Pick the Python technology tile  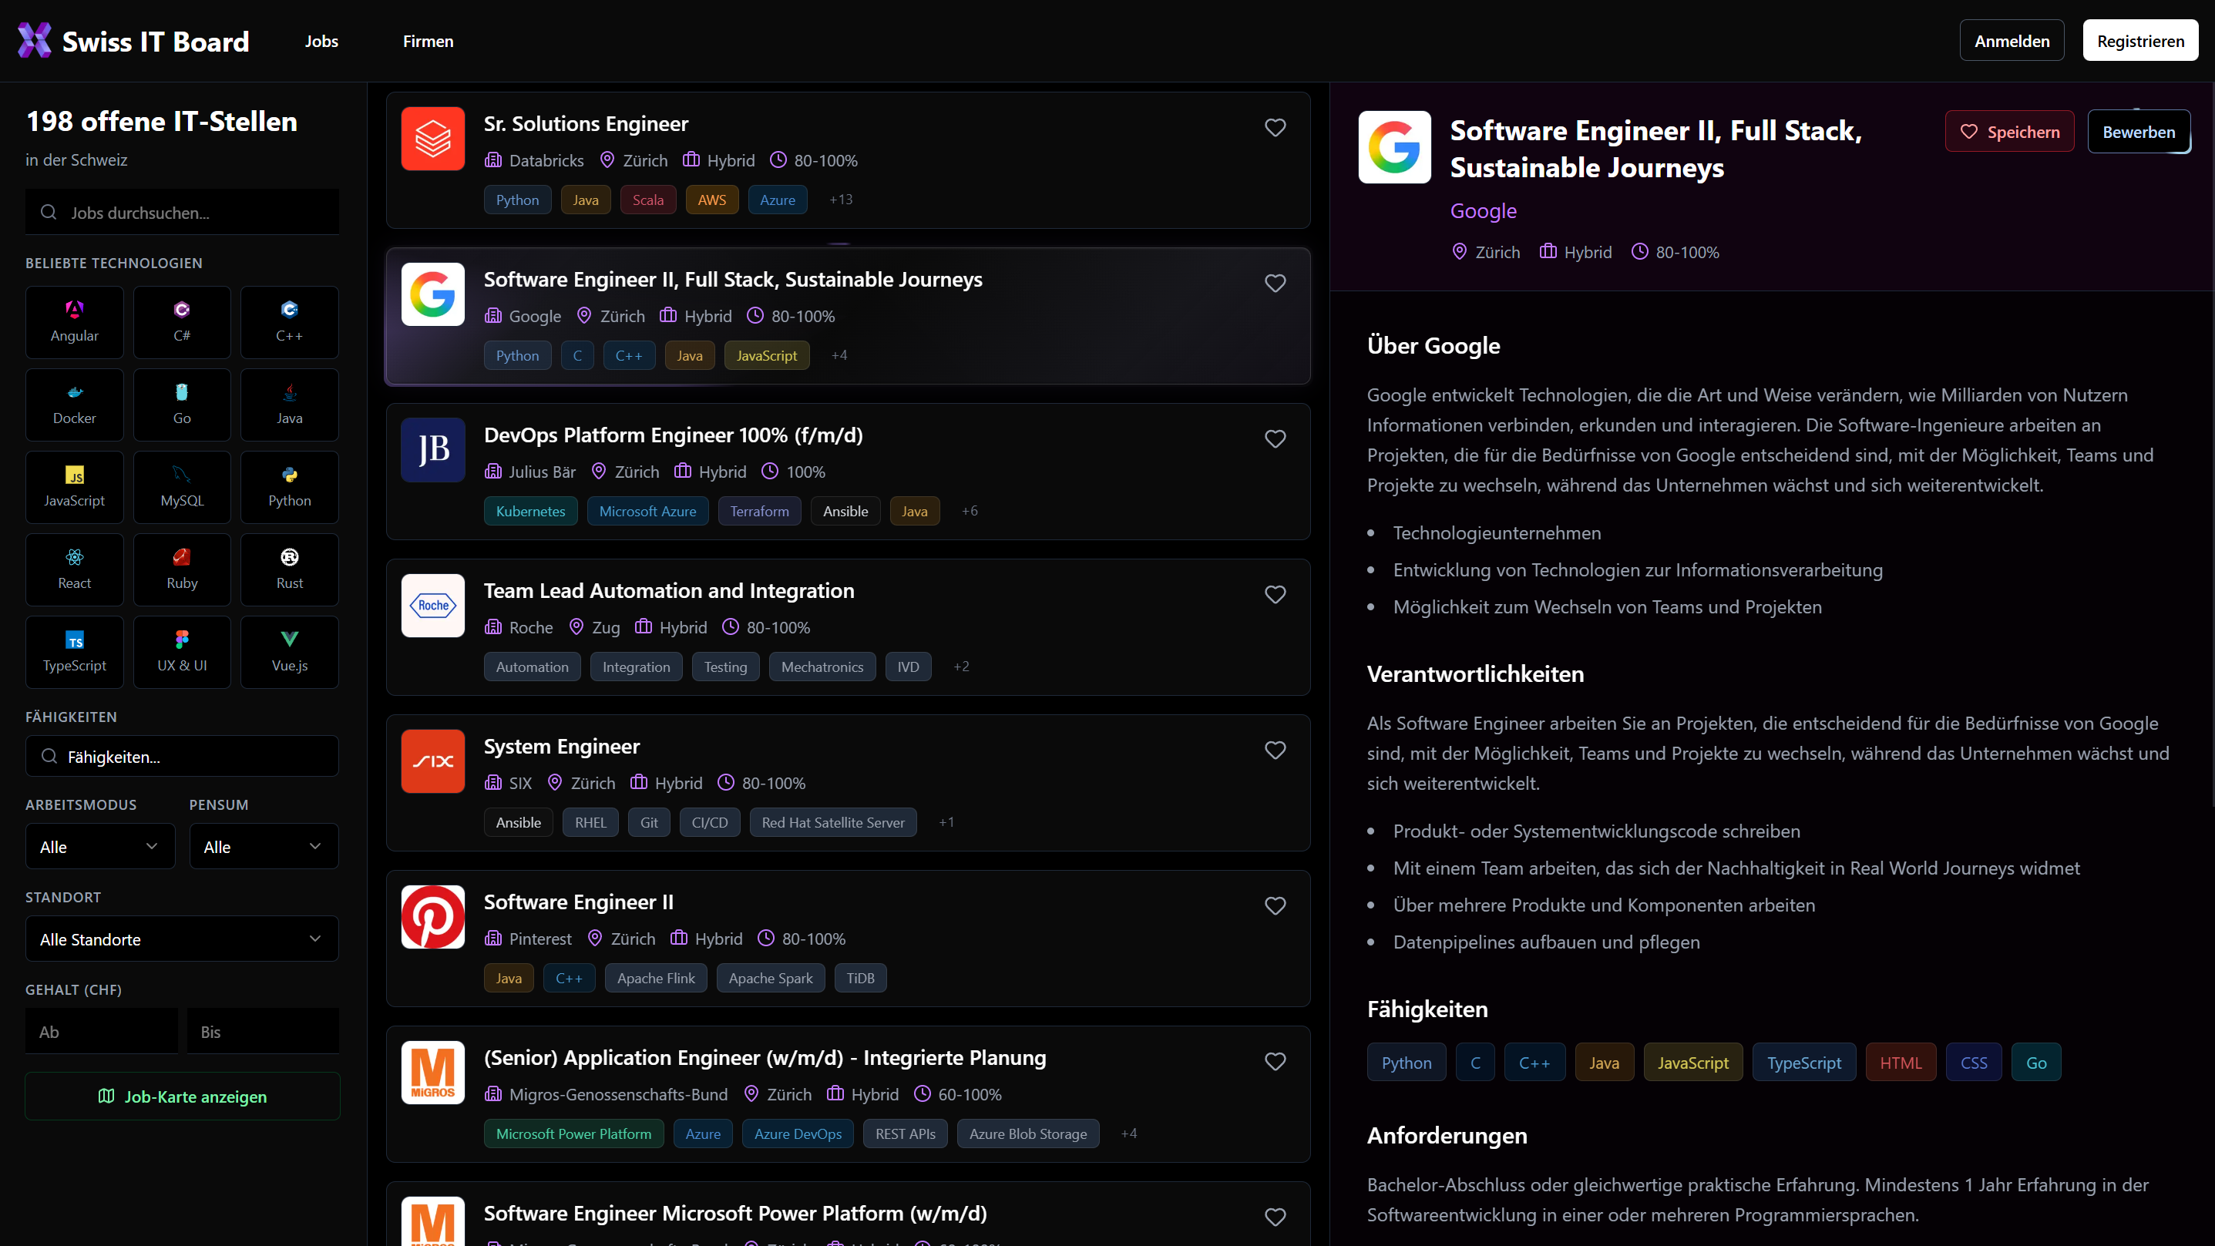tap(290, 487)
